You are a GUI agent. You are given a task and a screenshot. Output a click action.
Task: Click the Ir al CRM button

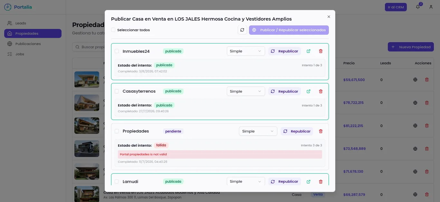coord(396,7)
